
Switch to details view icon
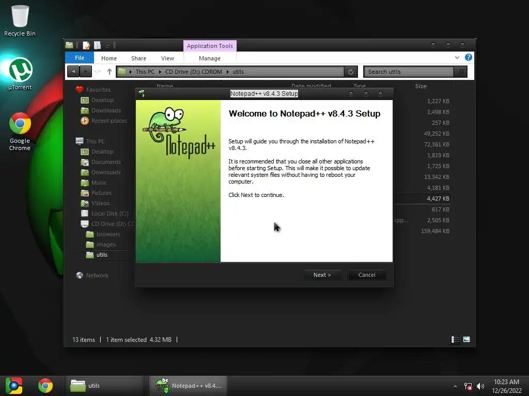pyautogui.click(x=455, y=339)
